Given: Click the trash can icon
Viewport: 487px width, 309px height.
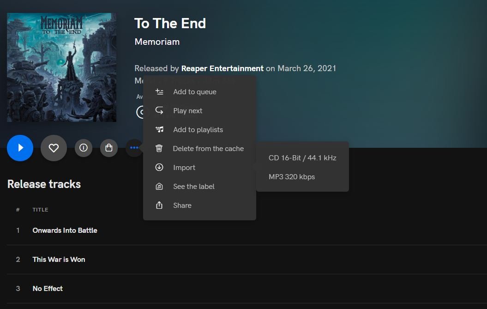Looking at the screenshot, I should (159, 148).
